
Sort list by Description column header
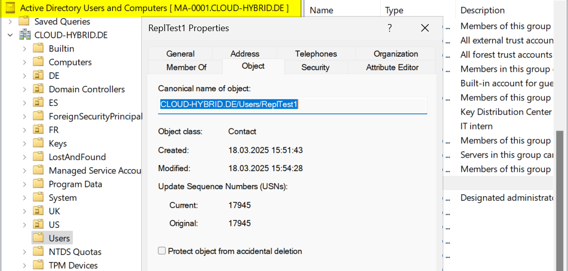483,10
